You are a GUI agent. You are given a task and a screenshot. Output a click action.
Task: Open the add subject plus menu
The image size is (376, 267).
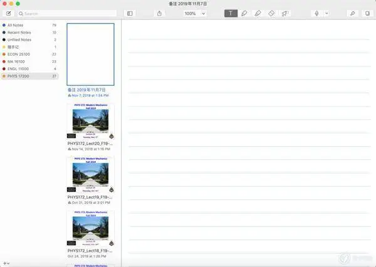click(x=6, y=263)
